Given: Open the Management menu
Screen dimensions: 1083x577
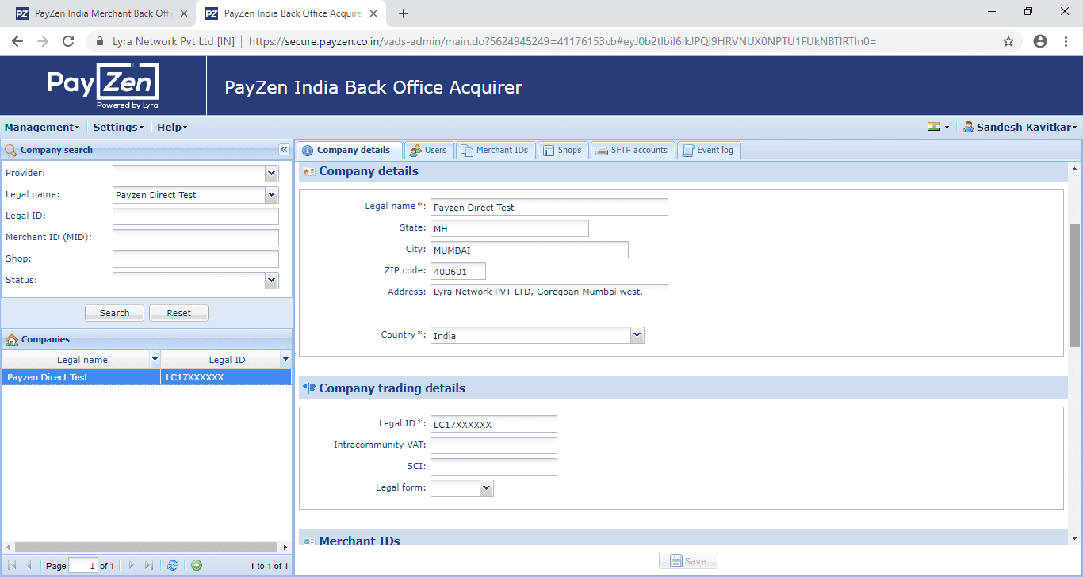Looking at the screenshot, I should [x=42, y=127].
